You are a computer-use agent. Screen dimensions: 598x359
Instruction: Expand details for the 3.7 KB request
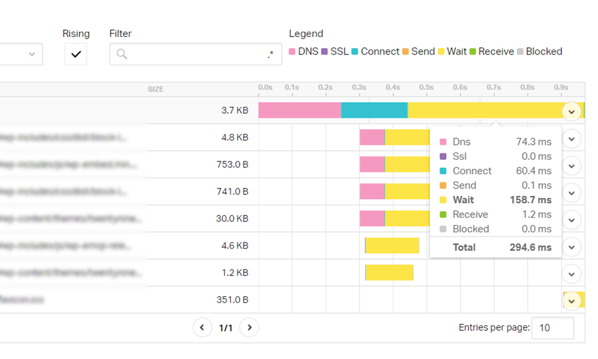tap(571, 111)
